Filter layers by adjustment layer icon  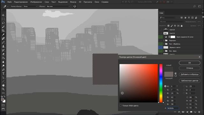pyautogui.click(x=185, y=18)
